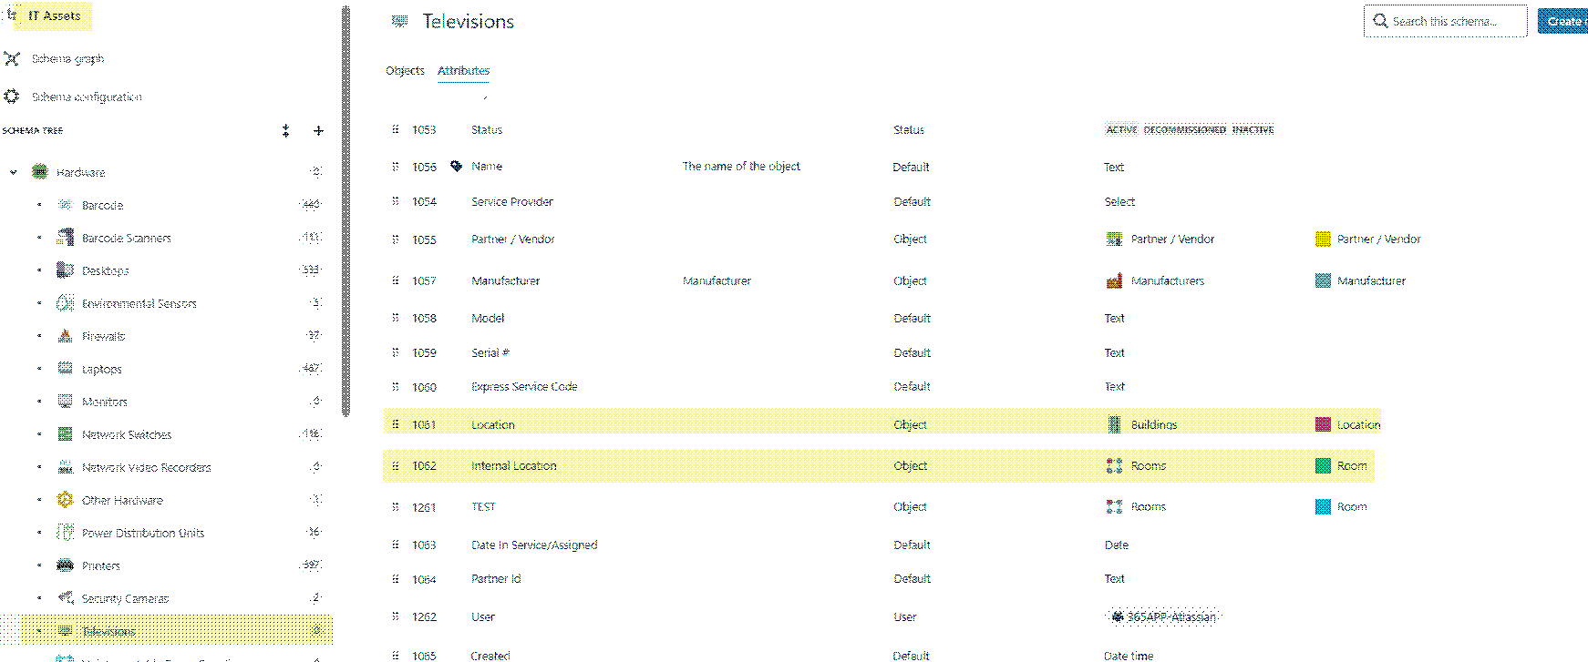Open the Other Hardware gear icon
1588x662 pixels.
coord(66,500)
